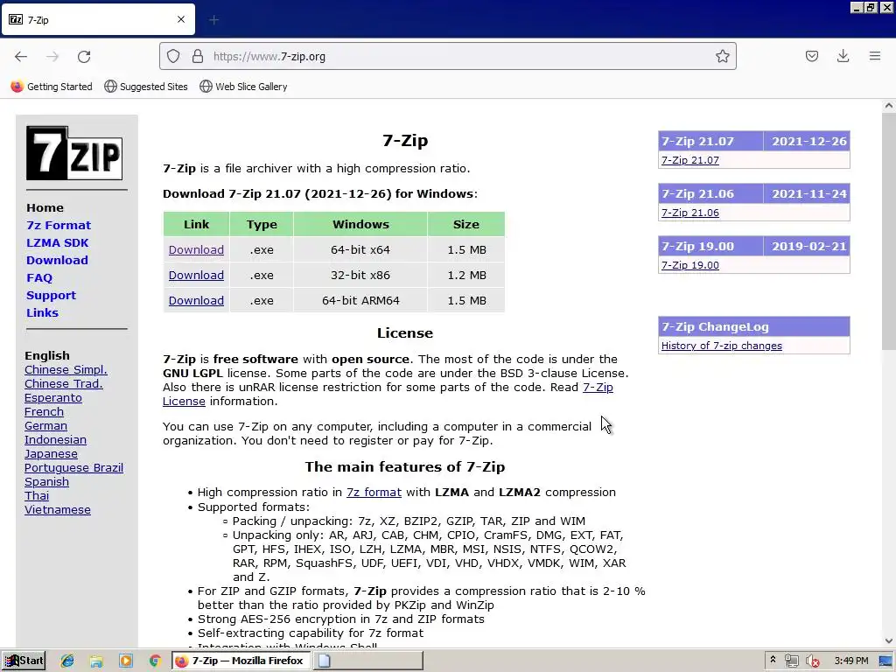The width and height of the screenshot is (896, 672).
Task: Select the blank document taskbar button
Action: (368, 661)
